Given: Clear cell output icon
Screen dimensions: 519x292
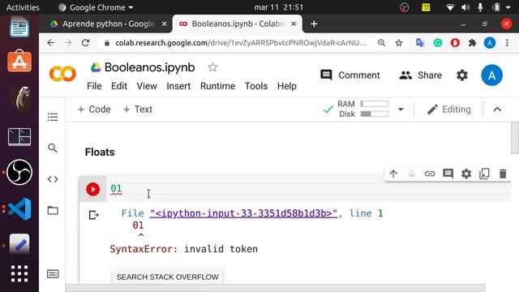Looking at the screenshot, I should [x=94, y=215].
